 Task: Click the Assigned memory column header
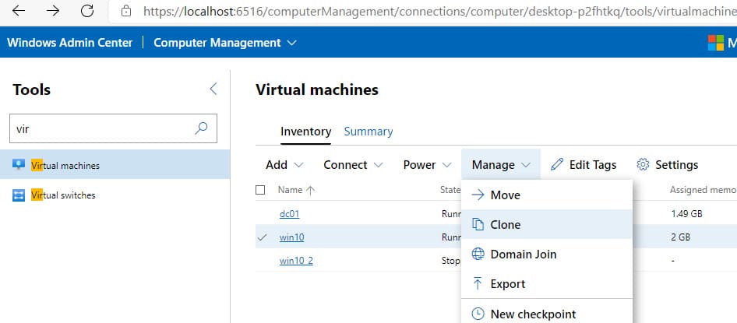click(703, 190)
